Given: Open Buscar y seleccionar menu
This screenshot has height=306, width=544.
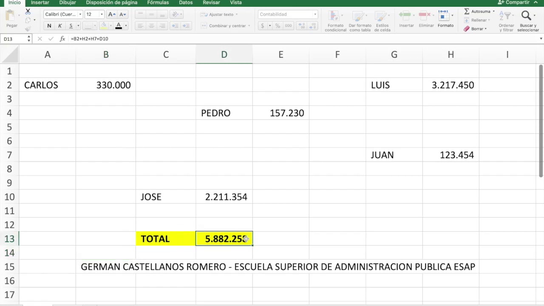Looking at the screenshot, I should click(528, 21).
